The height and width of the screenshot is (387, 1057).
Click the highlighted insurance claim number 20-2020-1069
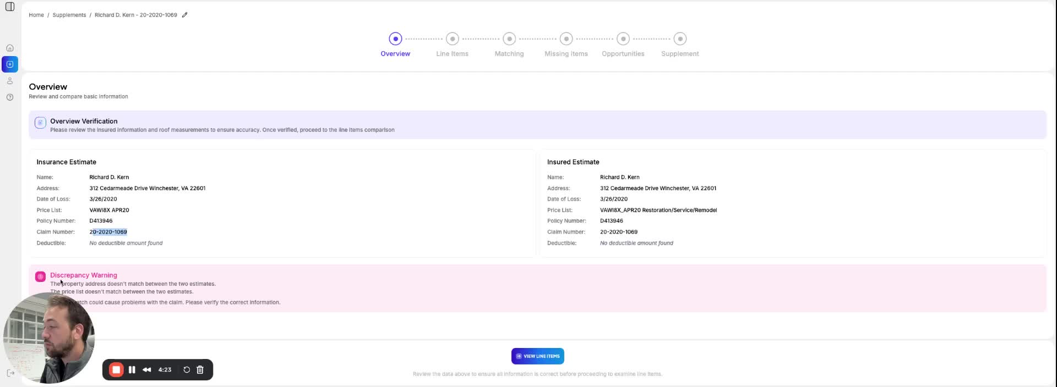(108, 232)
